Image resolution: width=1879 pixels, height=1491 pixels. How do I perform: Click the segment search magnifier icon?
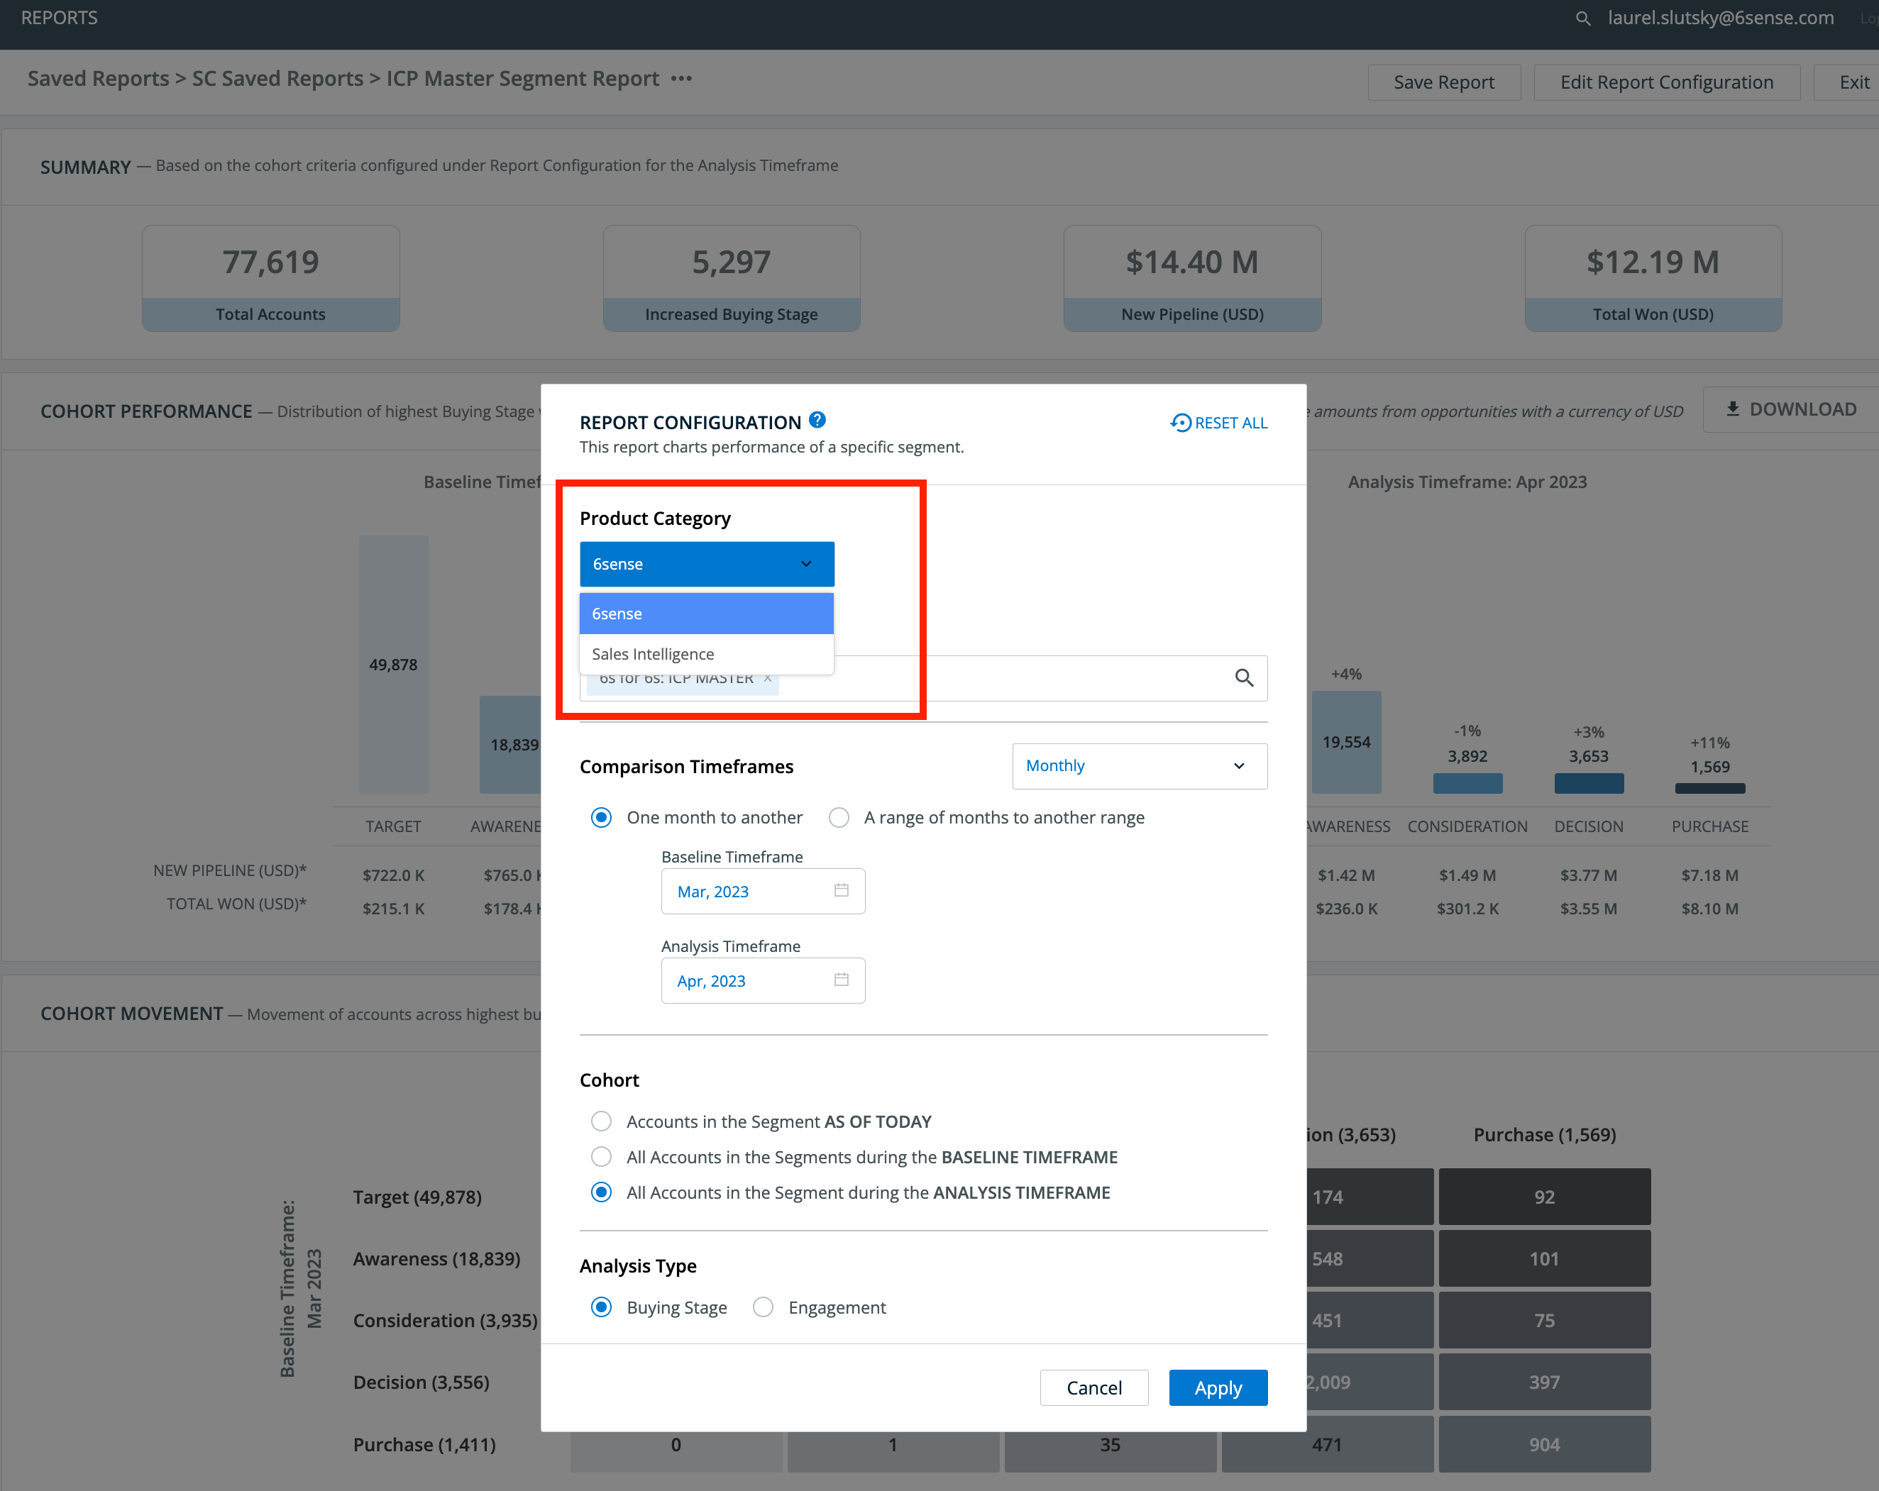click(1244, 678)
